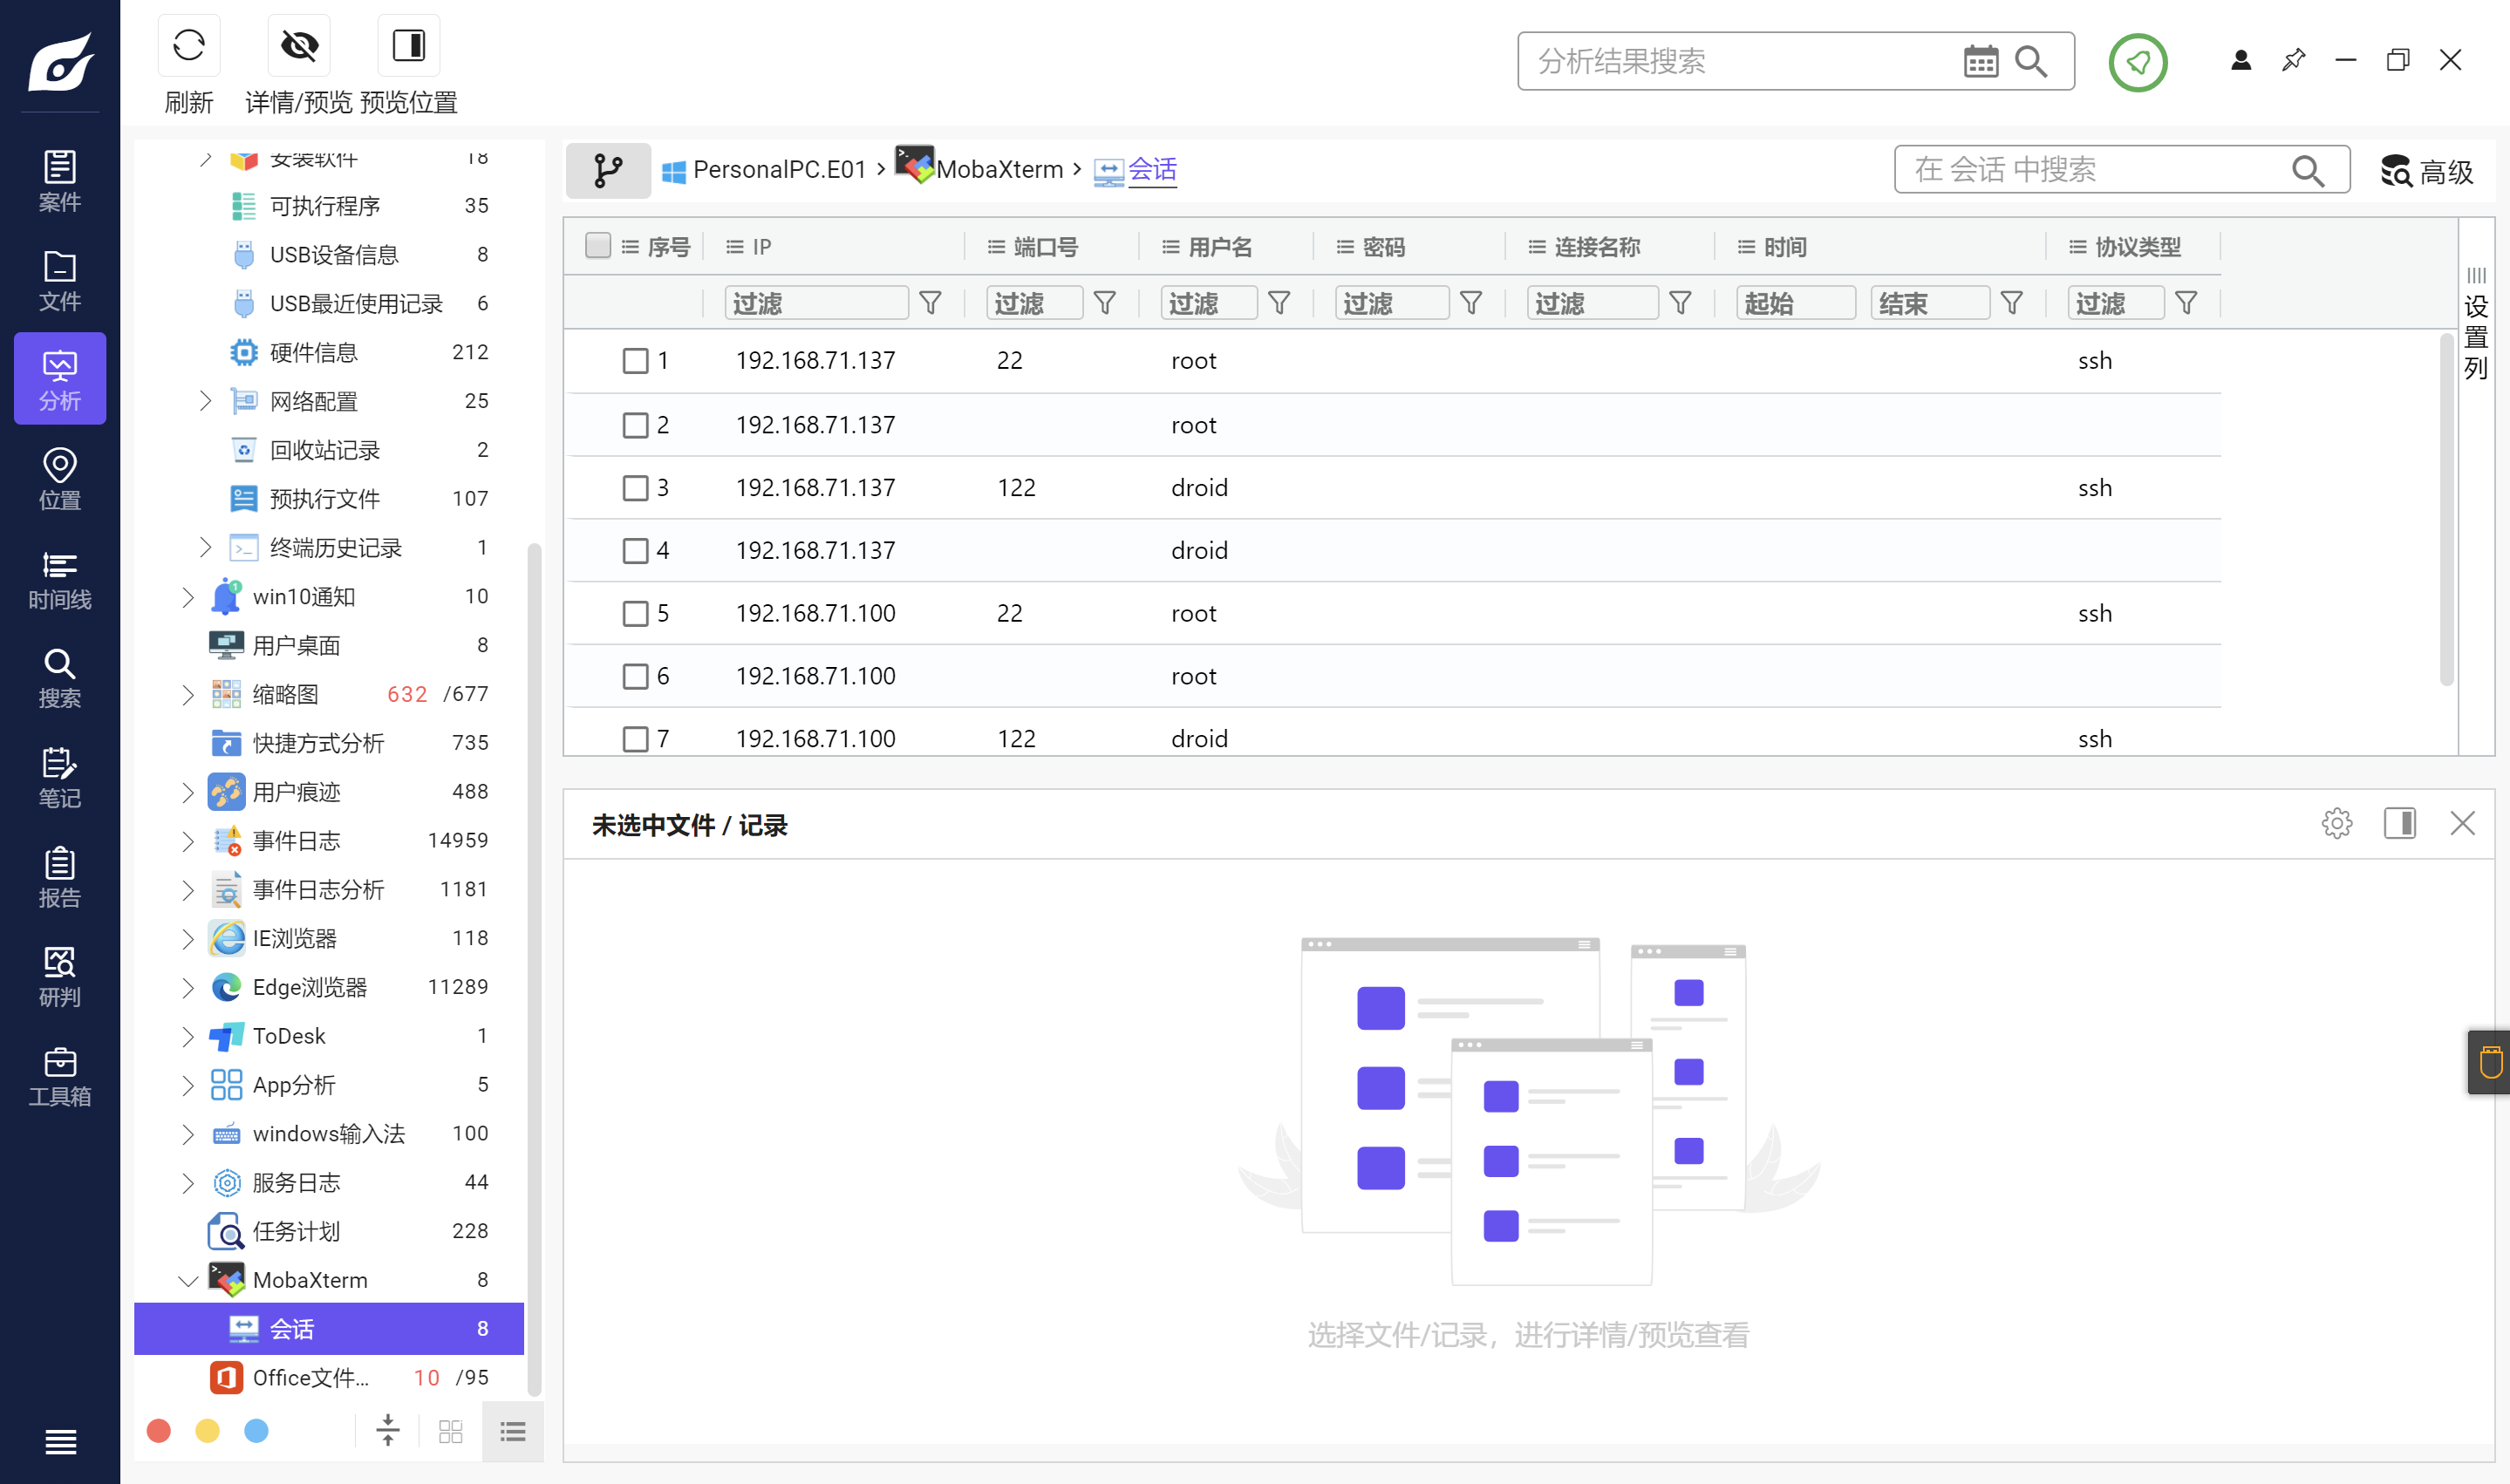This screenshot has height=1484, width=2510.
Task: Click 设置列 column settings button
Action: coord(2476,323)
